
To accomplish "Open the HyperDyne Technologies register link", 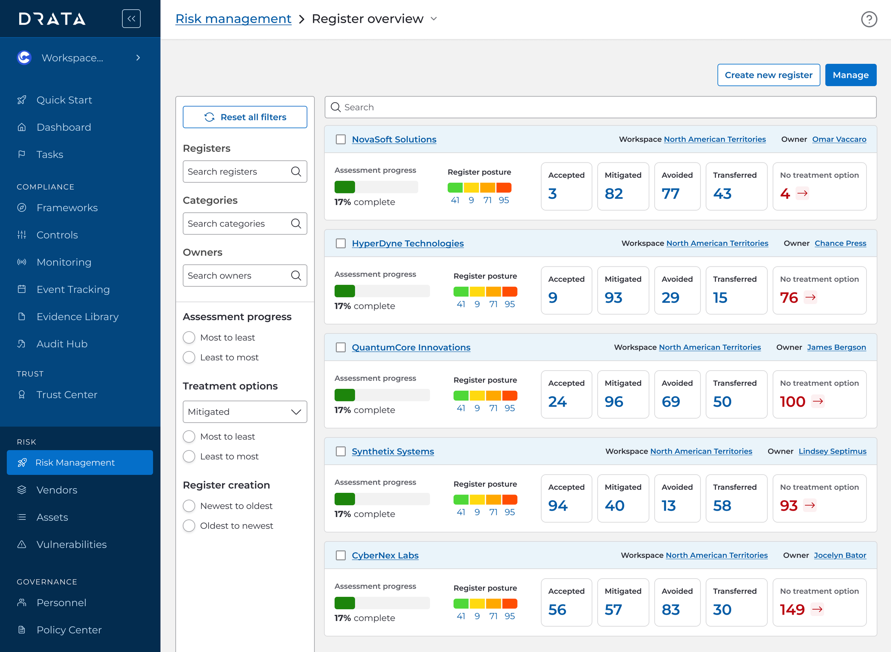I will coord(408,244).
